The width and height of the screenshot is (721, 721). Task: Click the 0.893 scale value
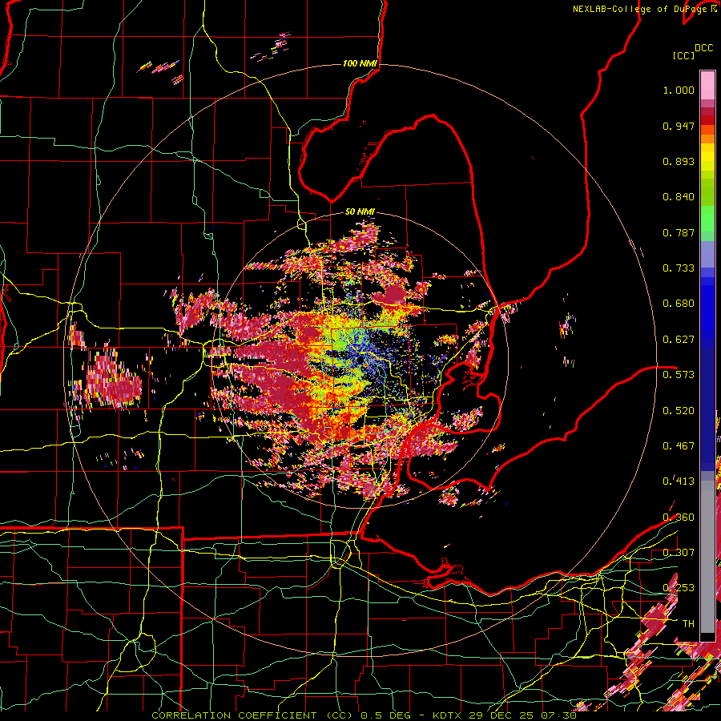[x=679, y=161]
